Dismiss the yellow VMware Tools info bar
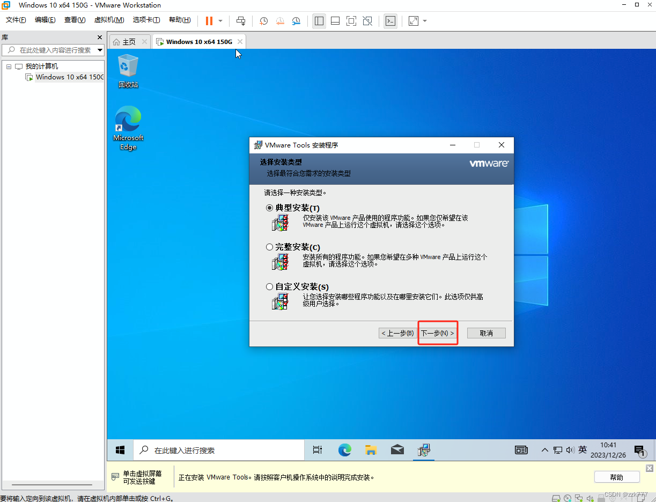Screen dimensions: 656x502 [x=650, y=468]
